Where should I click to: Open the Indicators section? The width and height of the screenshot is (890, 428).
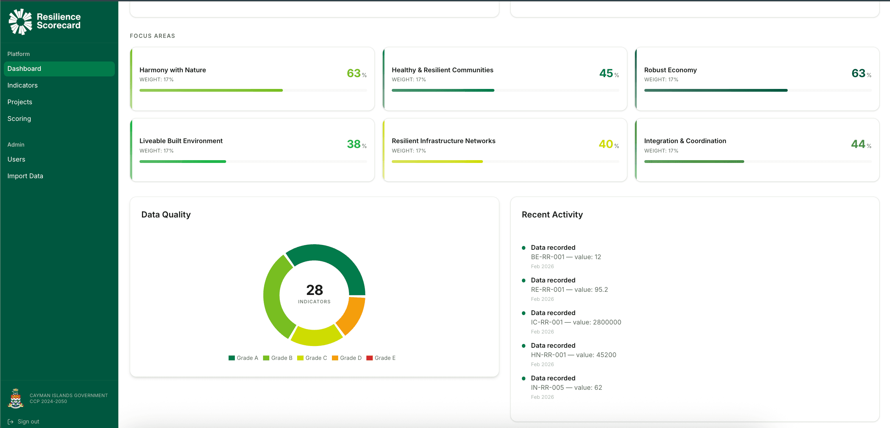coord(23,85)
